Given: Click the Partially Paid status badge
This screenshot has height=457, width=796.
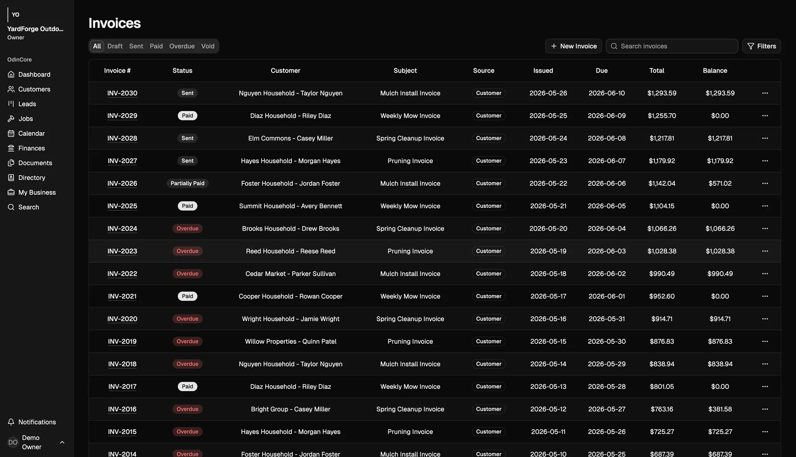Looking at the screenshot, I should (188, 183).
